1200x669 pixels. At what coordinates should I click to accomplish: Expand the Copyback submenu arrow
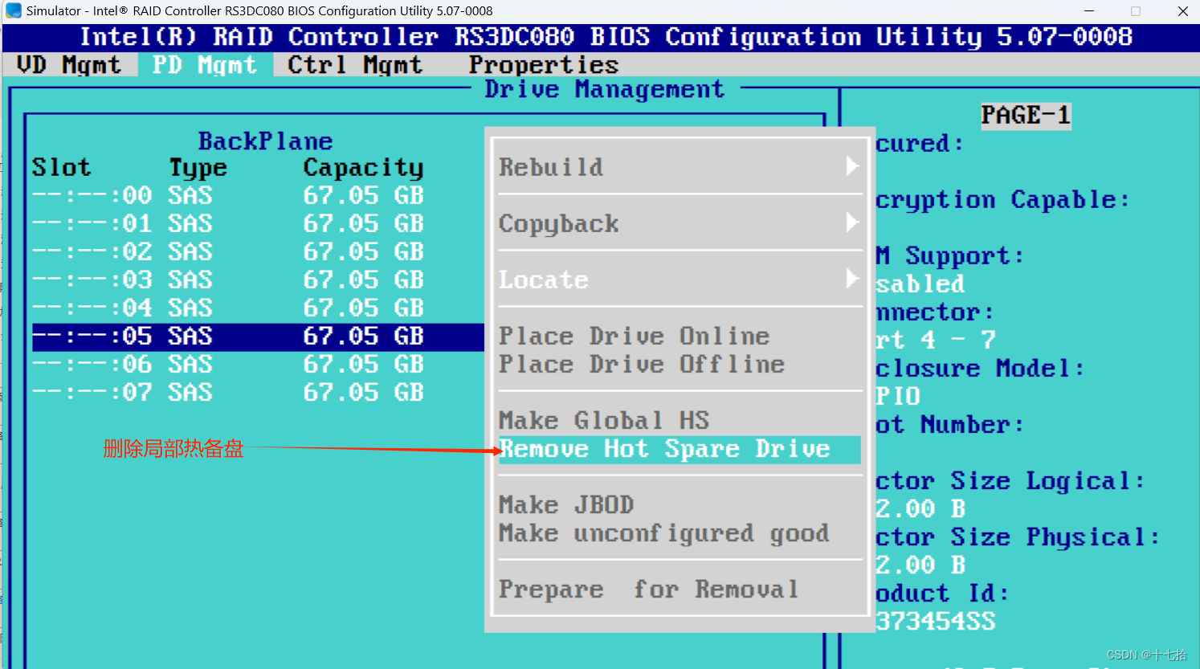pyautogui.click(x=852, y=222)
